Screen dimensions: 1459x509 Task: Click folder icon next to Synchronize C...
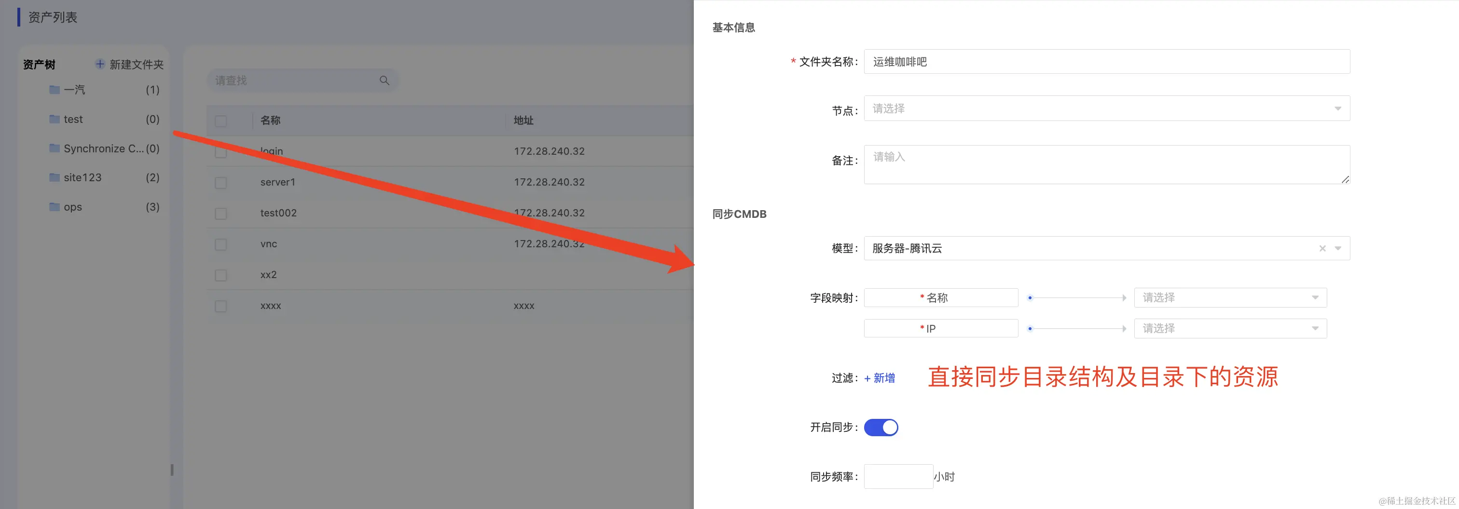(x=55, y=148)
